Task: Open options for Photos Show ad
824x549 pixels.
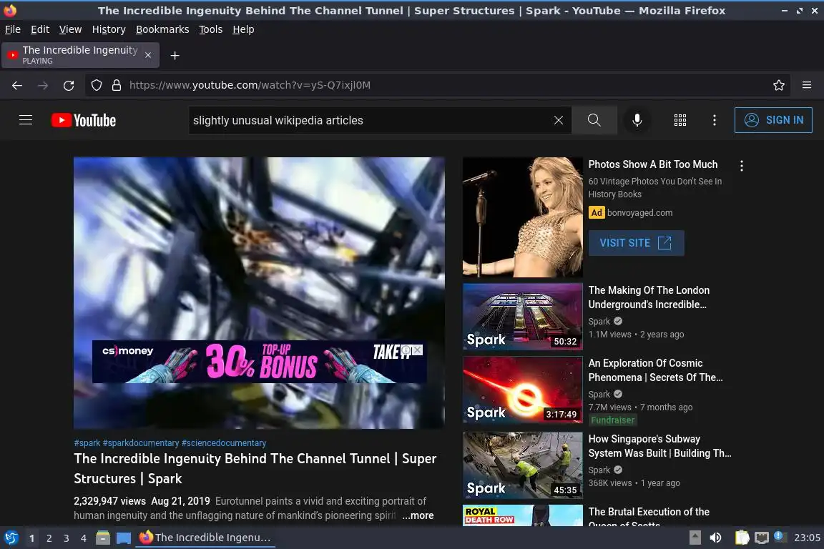Action: (x=742, y=166)
